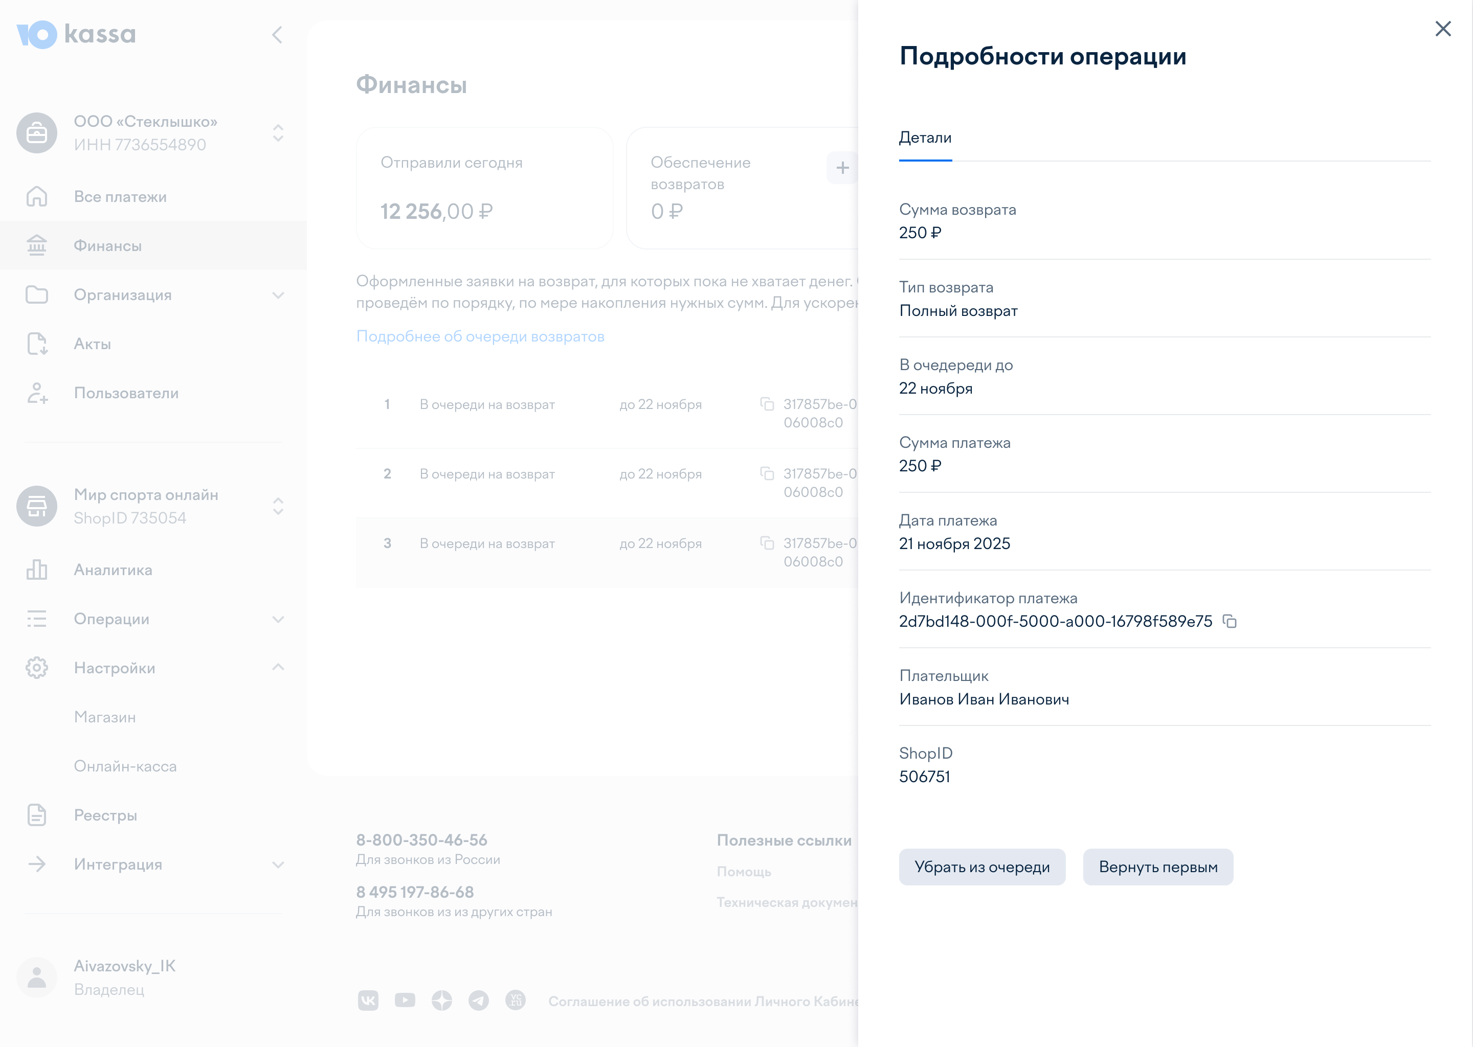
Task: Open Аналитика in sidebar
Action: (153, 570)
